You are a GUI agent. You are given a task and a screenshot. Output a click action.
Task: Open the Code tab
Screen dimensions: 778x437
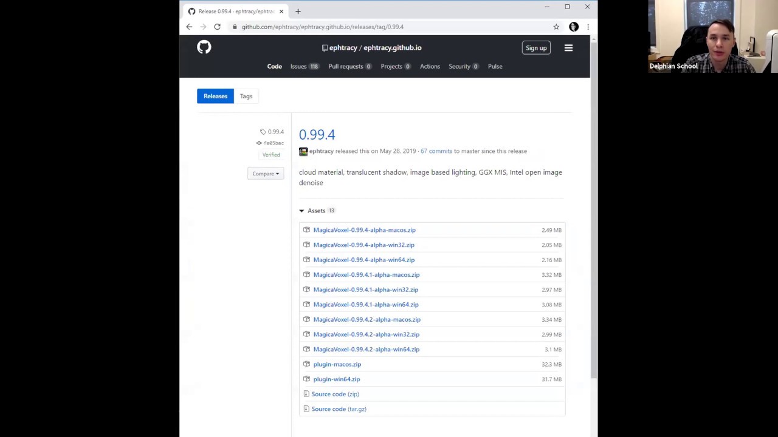tap(275, 66)
